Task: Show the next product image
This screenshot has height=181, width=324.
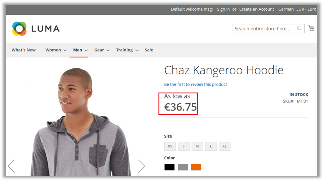Action: click(141, 166)
